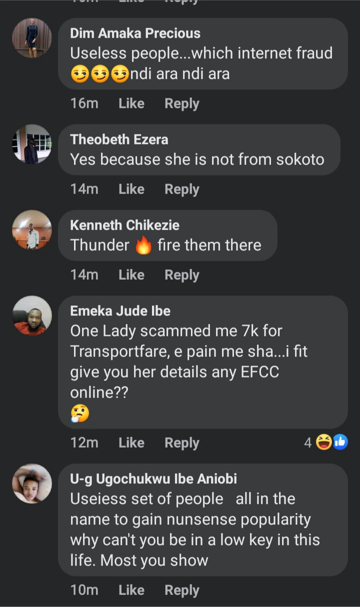This screenshot has width=360, height=607.
Task: Open U-g Ugochukwu Ibe Aniobi's profile picture
Action: (32, 484)
